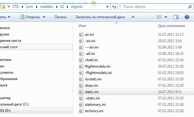Click the ships.ini file icon
Viewport: 194px width, 117px height.
[x=81, y=85]
